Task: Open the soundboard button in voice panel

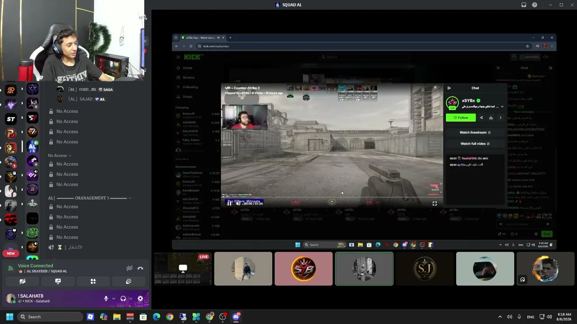Action: click(x=128, y=281)
